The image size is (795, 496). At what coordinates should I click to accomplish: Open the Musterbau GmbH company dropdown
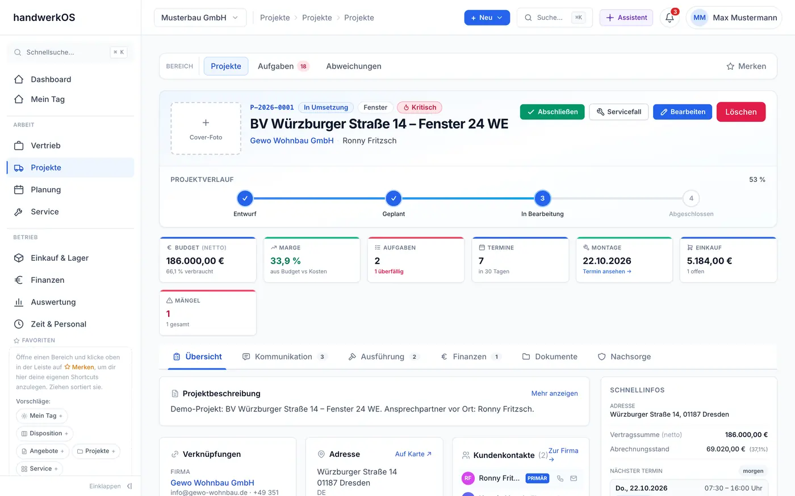coord(200,18)
